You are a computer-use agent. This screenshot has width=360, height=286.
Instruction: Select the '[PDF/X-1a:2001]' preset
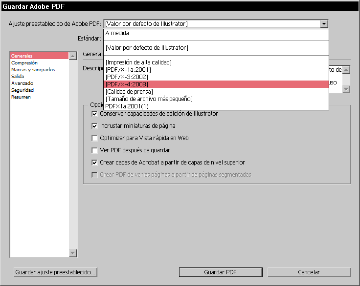click(216, 70)
